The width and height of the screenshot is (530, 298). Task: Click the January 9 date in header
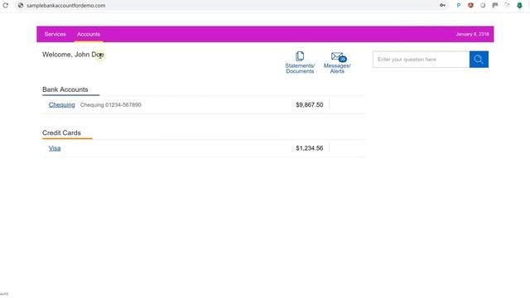pos(472,34)
